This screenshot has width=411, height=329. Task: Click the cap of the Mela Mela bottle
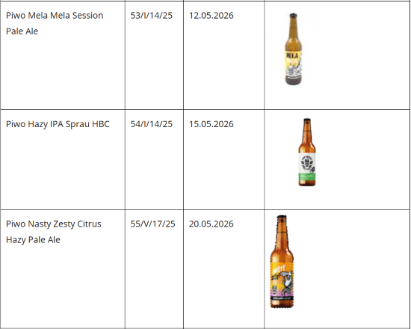(x=293, y=15)
